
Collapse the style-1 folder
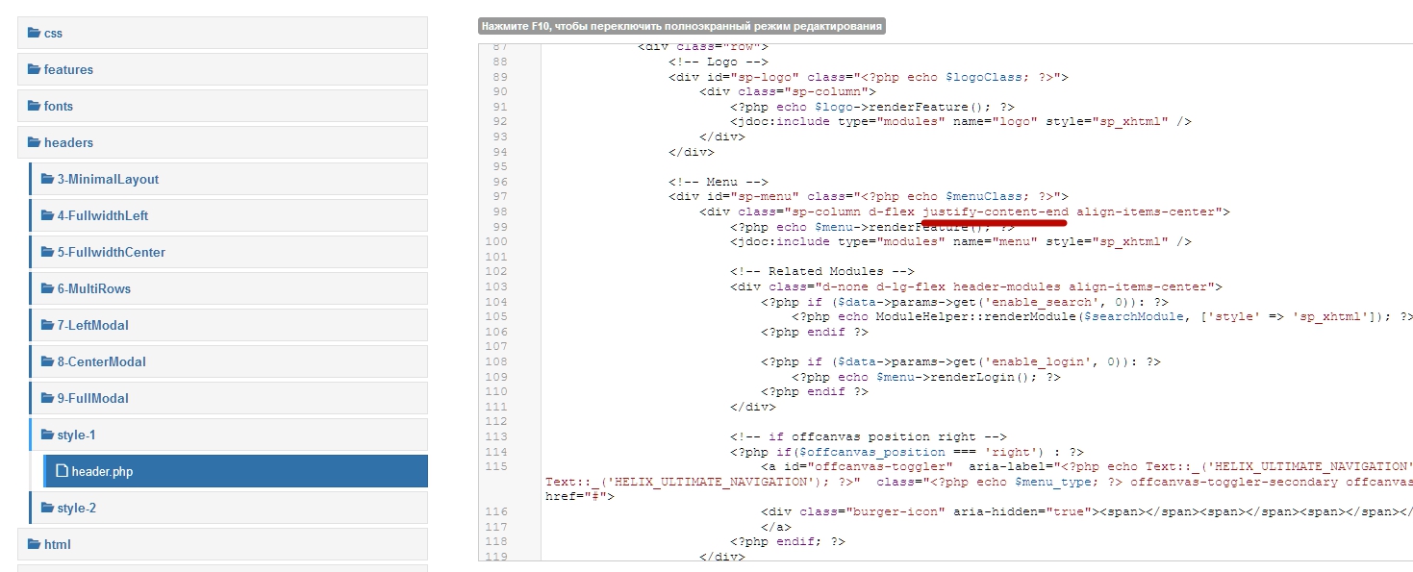click(x=76, y=435)
